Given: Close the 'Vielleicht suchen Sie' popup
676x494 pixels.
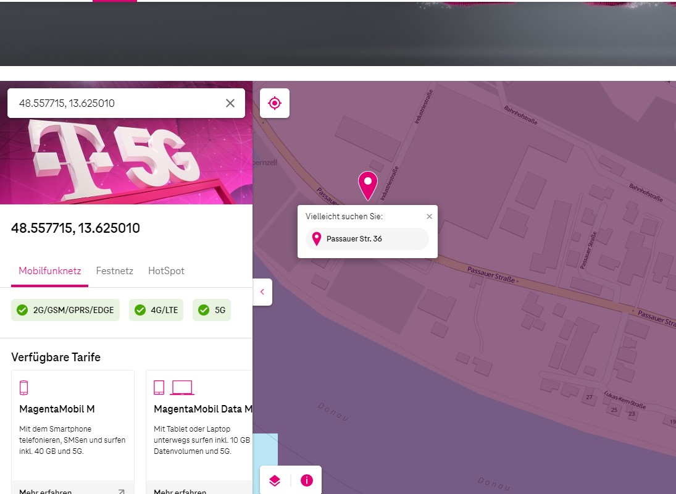Looking at the screenshot, I should click(430, 217).
